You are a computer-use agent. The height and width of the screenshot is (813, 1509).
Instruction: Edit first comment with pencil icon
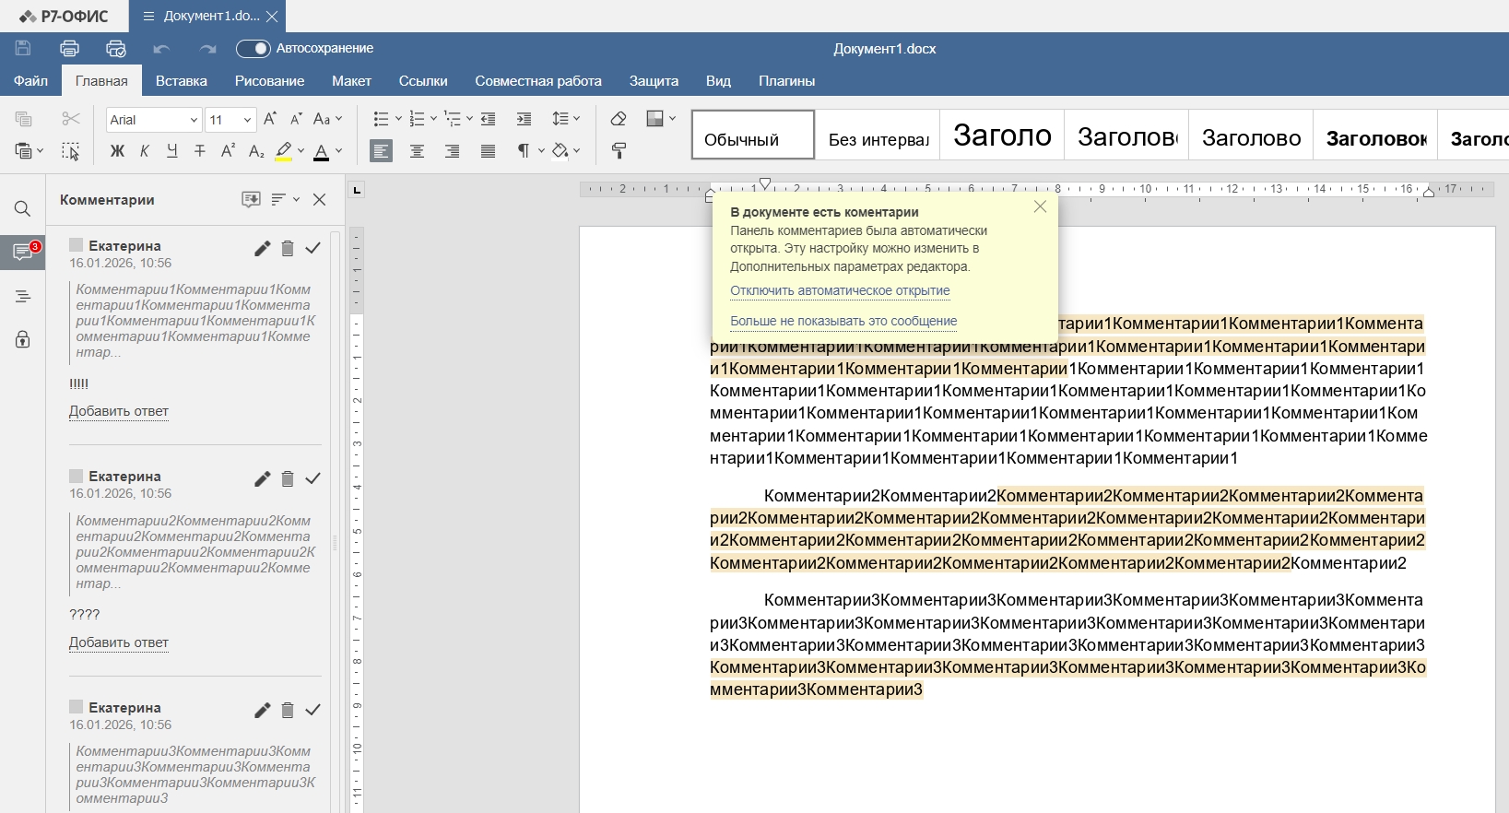(263, 248)
